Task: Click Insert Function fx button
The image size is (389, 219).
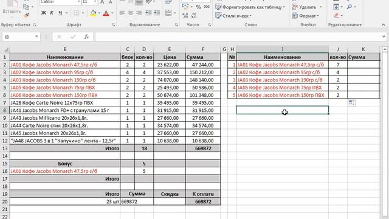Action: coord(86,37)
